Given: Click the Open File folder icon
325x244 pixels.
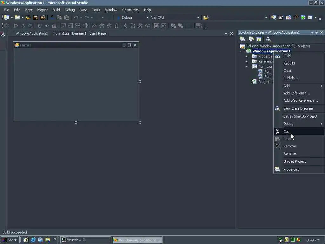Looking at the screenshot, I should tap(28, 18).
